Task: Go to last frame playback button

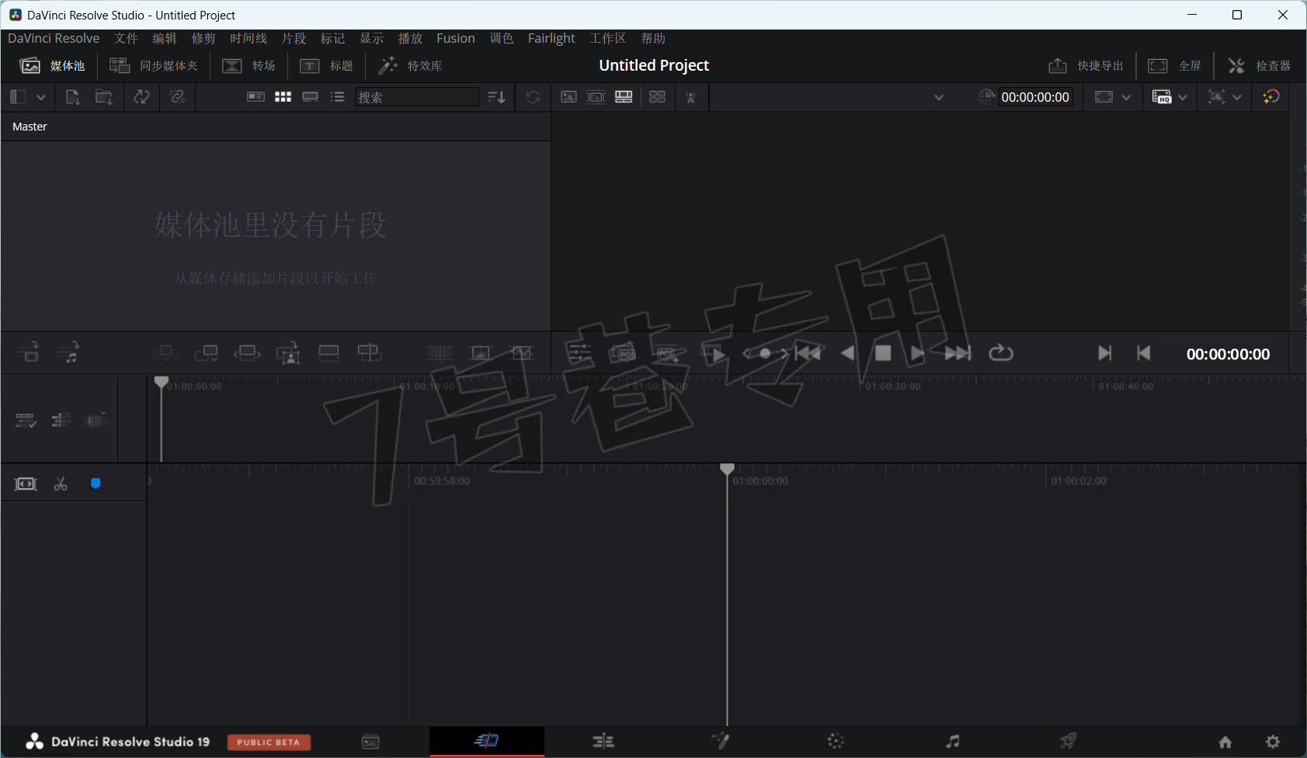Action: [958, 353]
